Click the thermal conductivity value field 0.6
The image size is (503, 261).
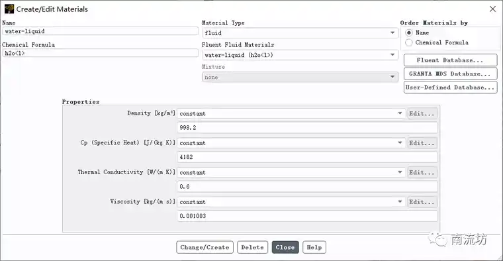(x=307, y=187)
